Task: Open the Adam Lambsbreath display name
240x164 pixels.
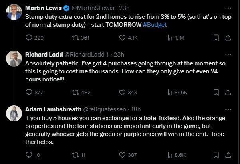Action: coord(53,109)
